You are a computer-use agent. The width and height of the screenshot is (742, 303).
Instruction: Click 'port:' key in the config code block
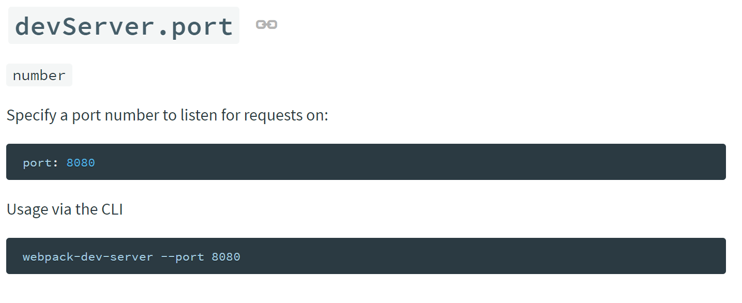(x=41, y=163)
